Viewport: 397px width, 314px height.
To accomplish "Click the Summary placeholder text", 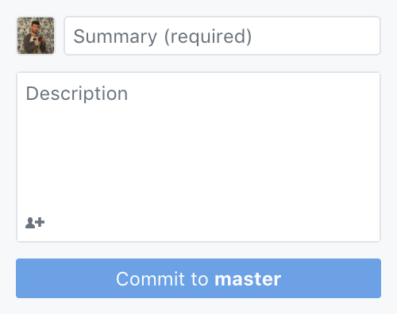I will [x=163, y=36].
